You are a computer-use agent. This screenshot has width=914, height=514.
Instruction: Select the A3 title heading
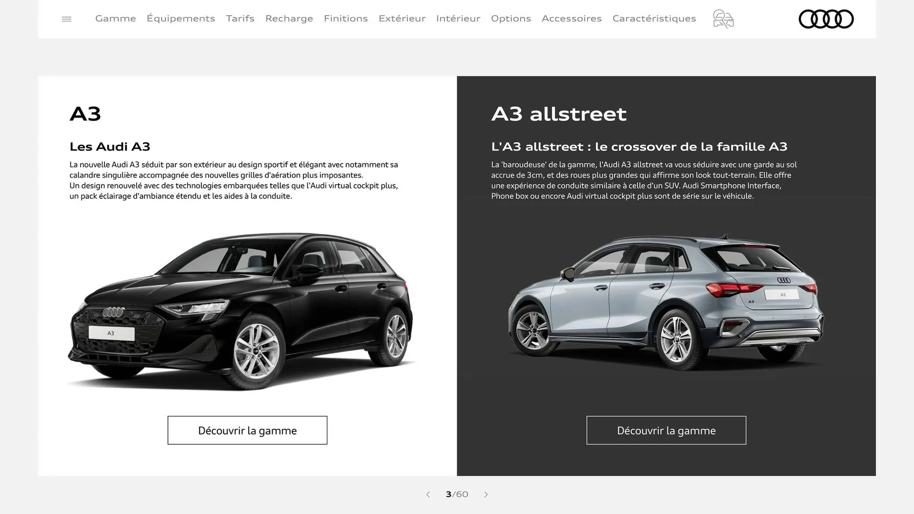86,114
